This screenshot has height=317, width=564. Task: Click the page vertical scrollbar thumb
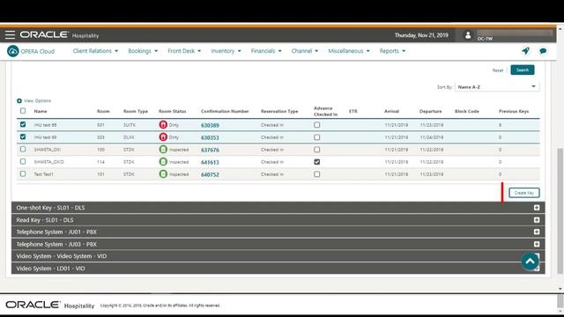tap(560, 211)
